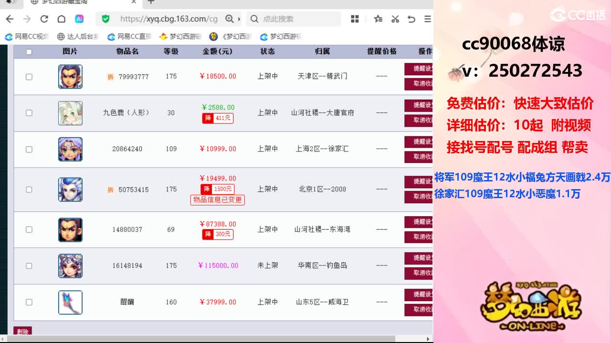Click the 降 411元 price drop tag
Image resolution: width=611 pixels, height=343 pixels.
[218, 118]
